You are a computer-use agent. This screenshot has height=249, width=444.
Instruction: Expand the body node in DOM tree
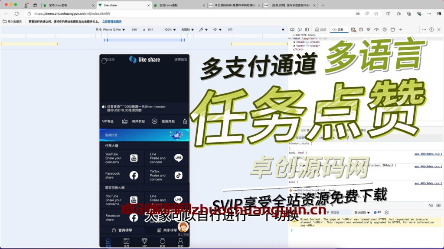pyautogui.click(x=294, y=46)
